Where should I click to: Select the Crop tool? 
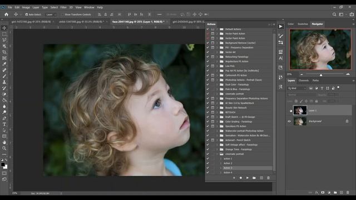coord(4,52)
